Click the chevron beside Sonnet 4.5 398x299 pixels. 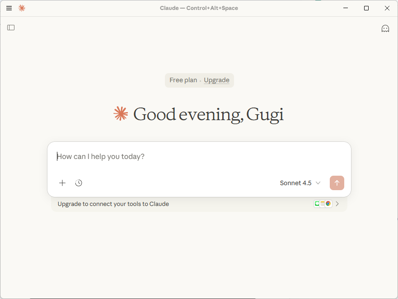coord(318,183)
